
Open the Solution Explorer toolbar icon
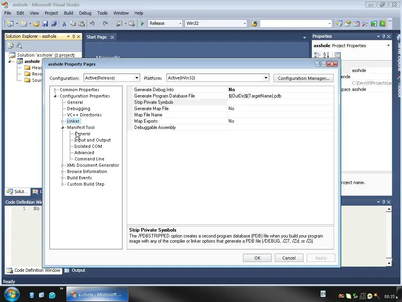pos(339,23)
